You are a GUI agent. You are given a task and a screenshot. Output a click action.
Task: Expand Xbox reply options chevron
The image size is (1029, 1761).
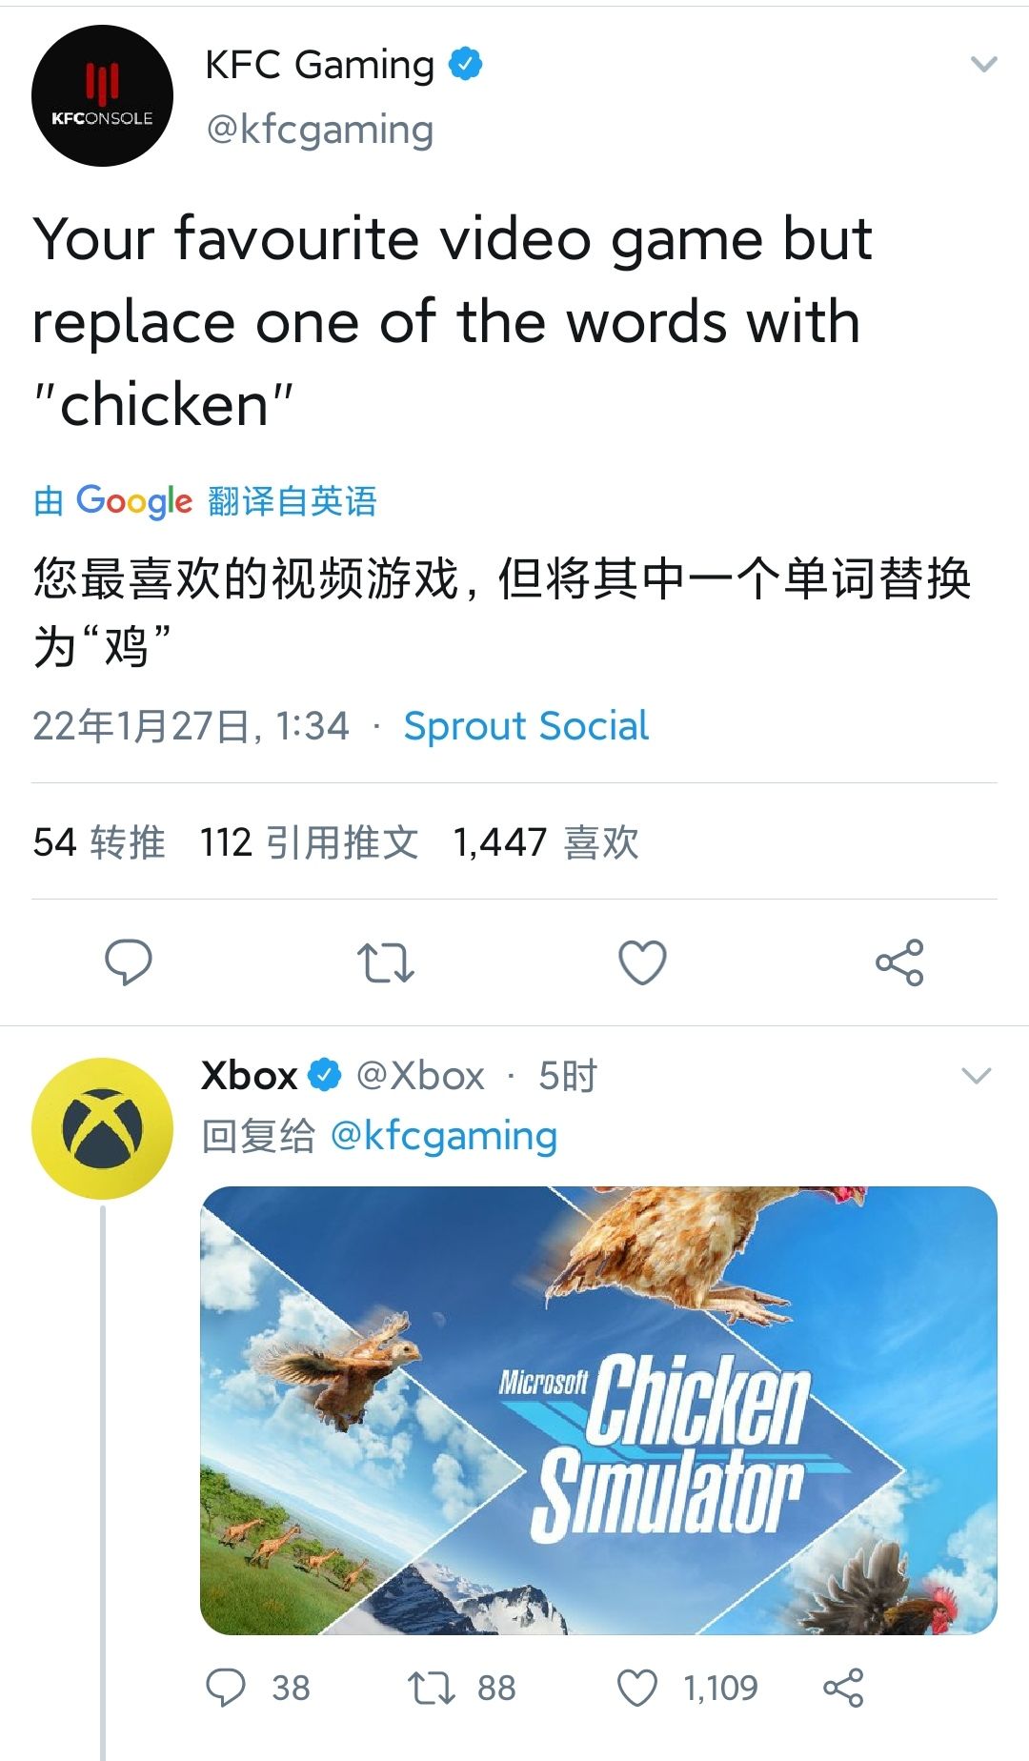point(977,1076)
